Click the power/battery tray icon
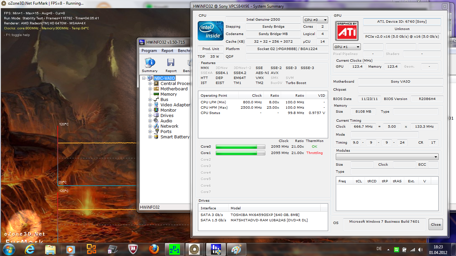The image size is (456, 256). click(x=404, y=249)
